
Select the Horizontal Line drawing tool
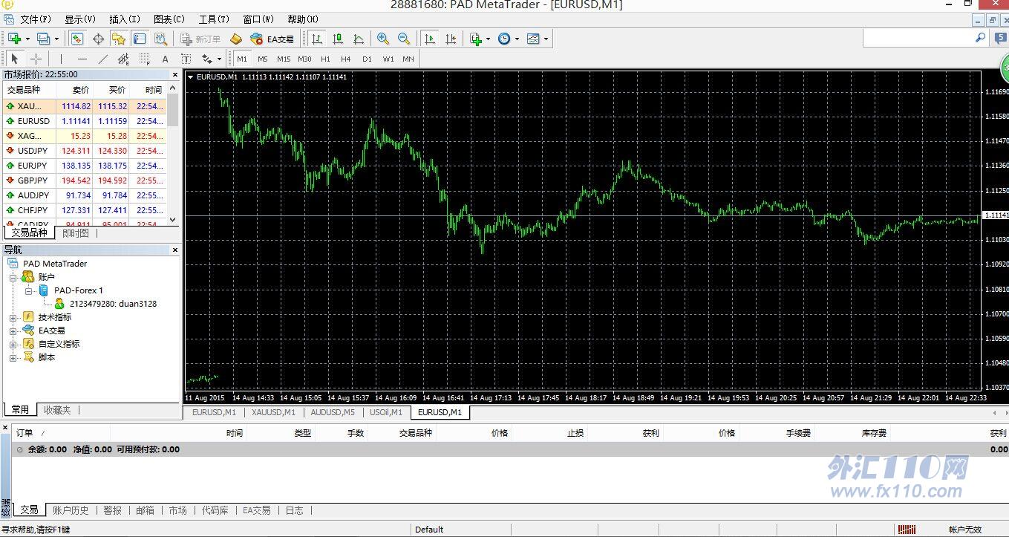pos(82,59)
